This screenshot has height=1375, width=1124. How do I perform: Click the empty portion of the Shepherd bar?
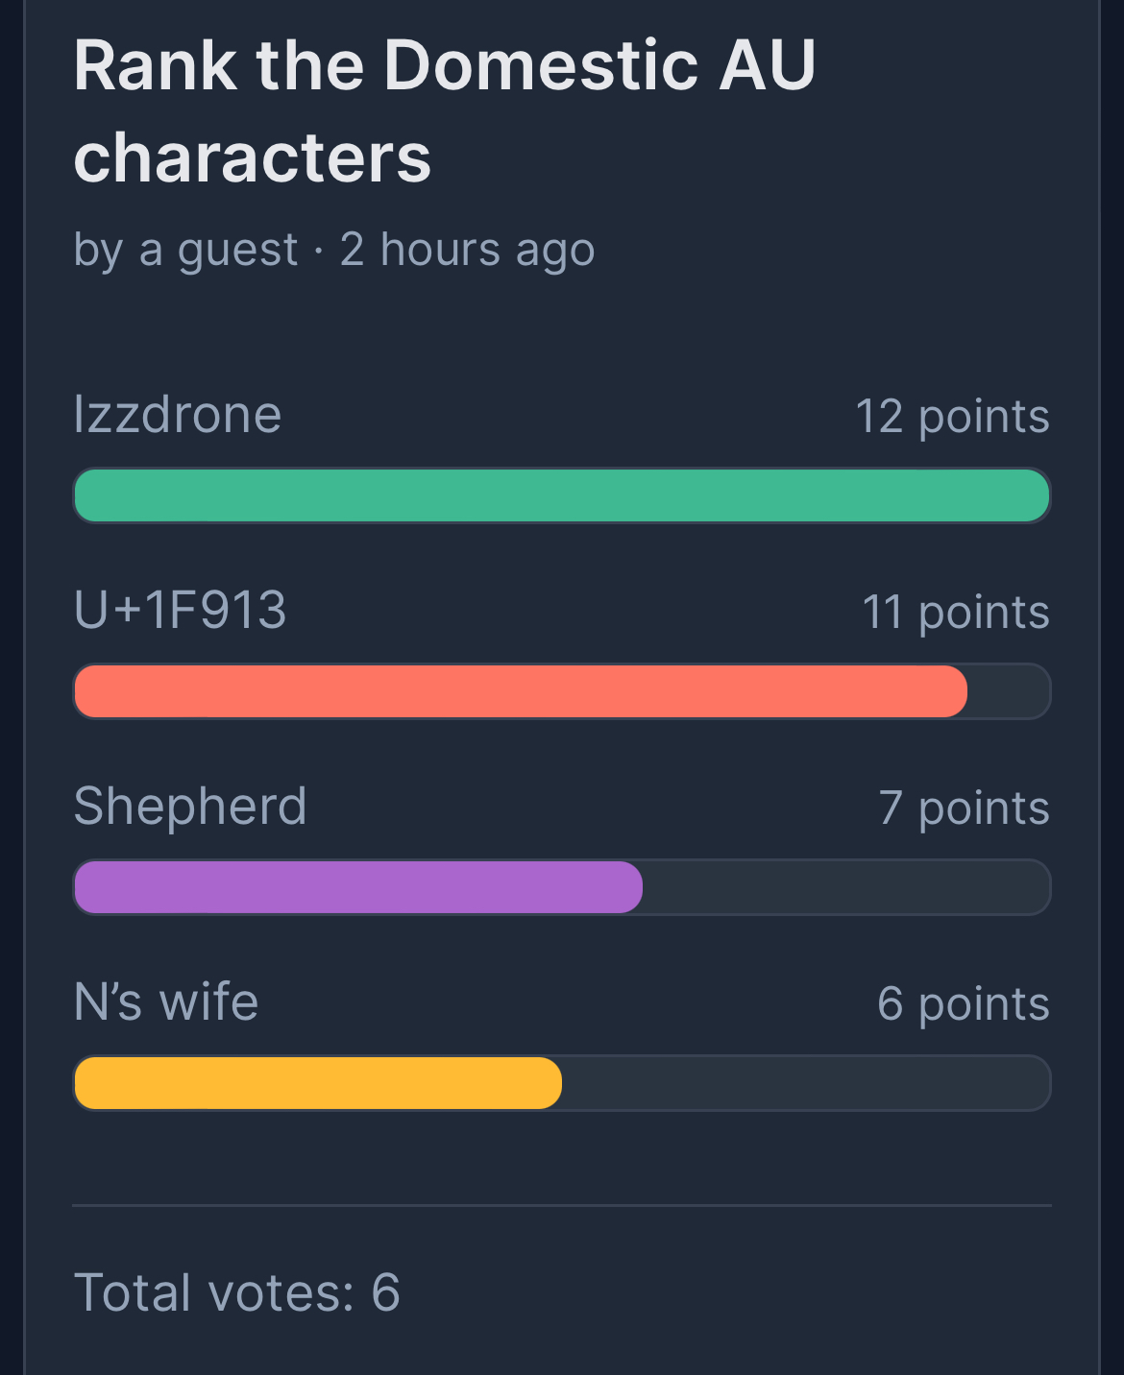point(845,887)
